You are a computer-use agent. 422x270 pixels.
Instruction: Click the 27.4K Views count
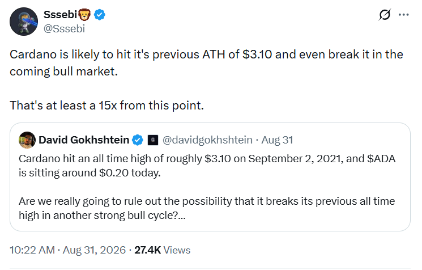163,250
